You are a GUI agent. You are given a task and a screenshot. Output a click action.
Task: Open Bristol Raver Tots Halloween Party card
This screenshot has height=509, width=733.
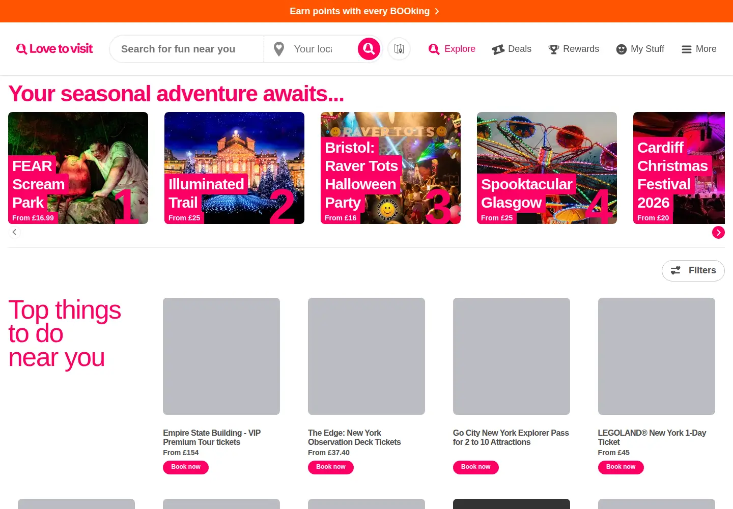(x=390, y=168)
